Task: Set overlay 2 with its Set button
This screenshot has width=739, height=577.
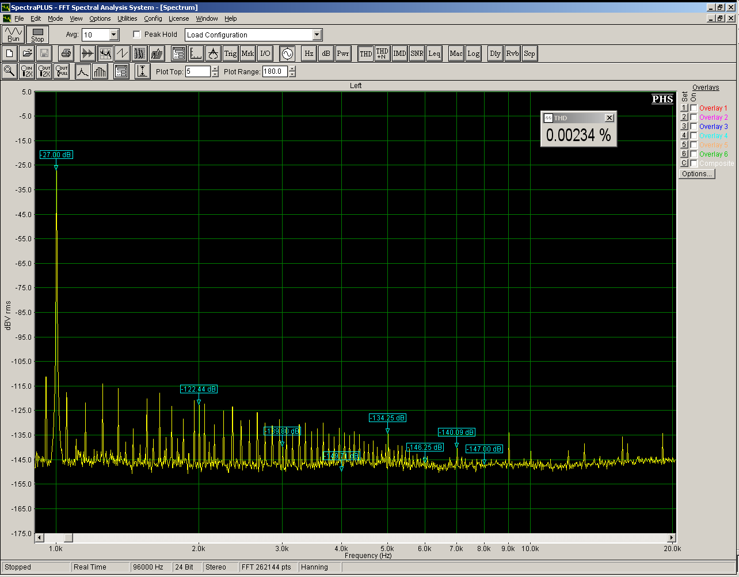Action: pos(684,117)
